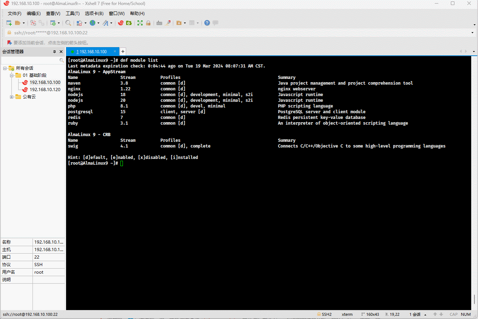Open Xftp file transfer from toolbar
Image resolution: width=478 pixels, height=319 pixels.
click(129, 23)
